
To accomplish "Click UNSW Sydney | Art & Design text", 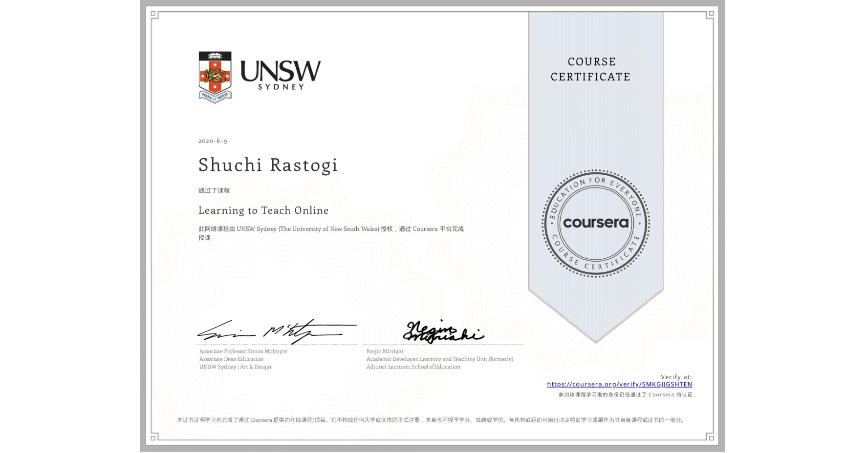I will (235, 367).
